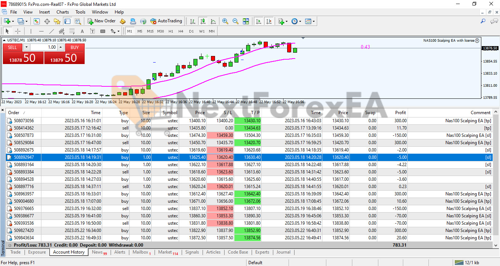The height and width of the screenshot is (266, 500).
Task: Switch chart to candlestick mode
Action: point(203,21)
